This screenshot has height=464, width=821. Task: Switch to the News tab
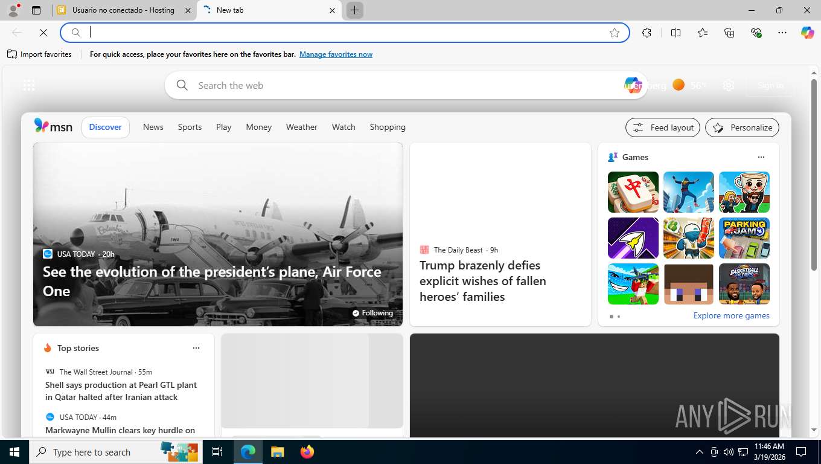pyautogui.click(x=153, y=127)
